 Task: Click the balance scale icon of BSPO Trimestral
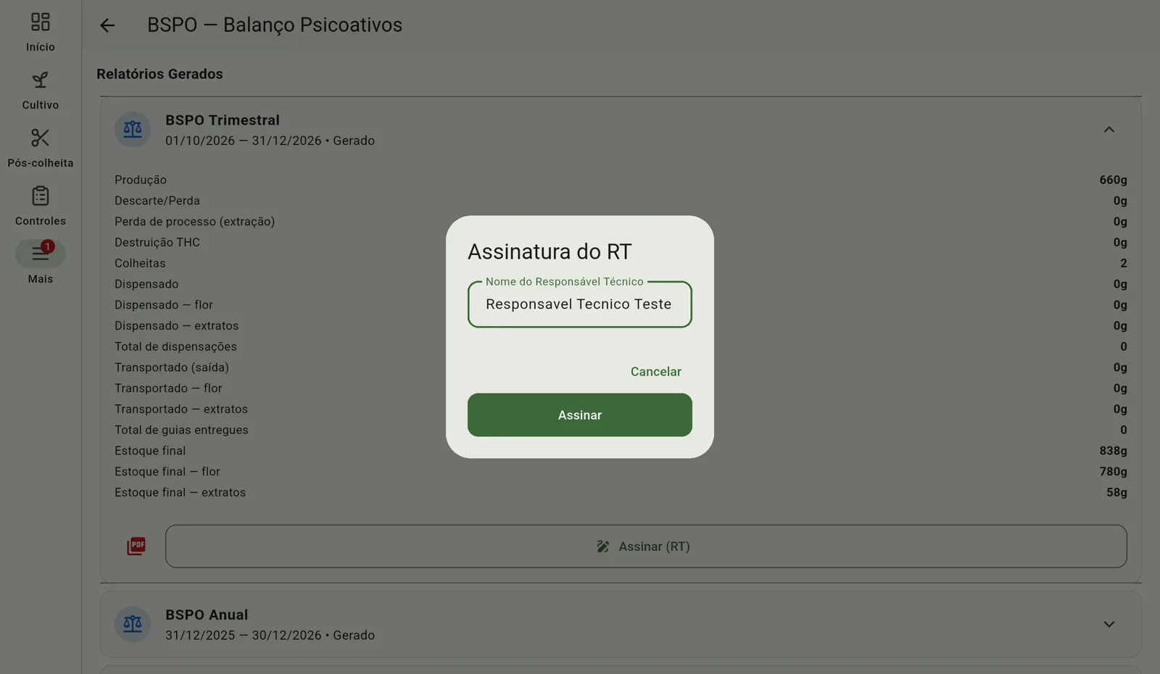133,130
